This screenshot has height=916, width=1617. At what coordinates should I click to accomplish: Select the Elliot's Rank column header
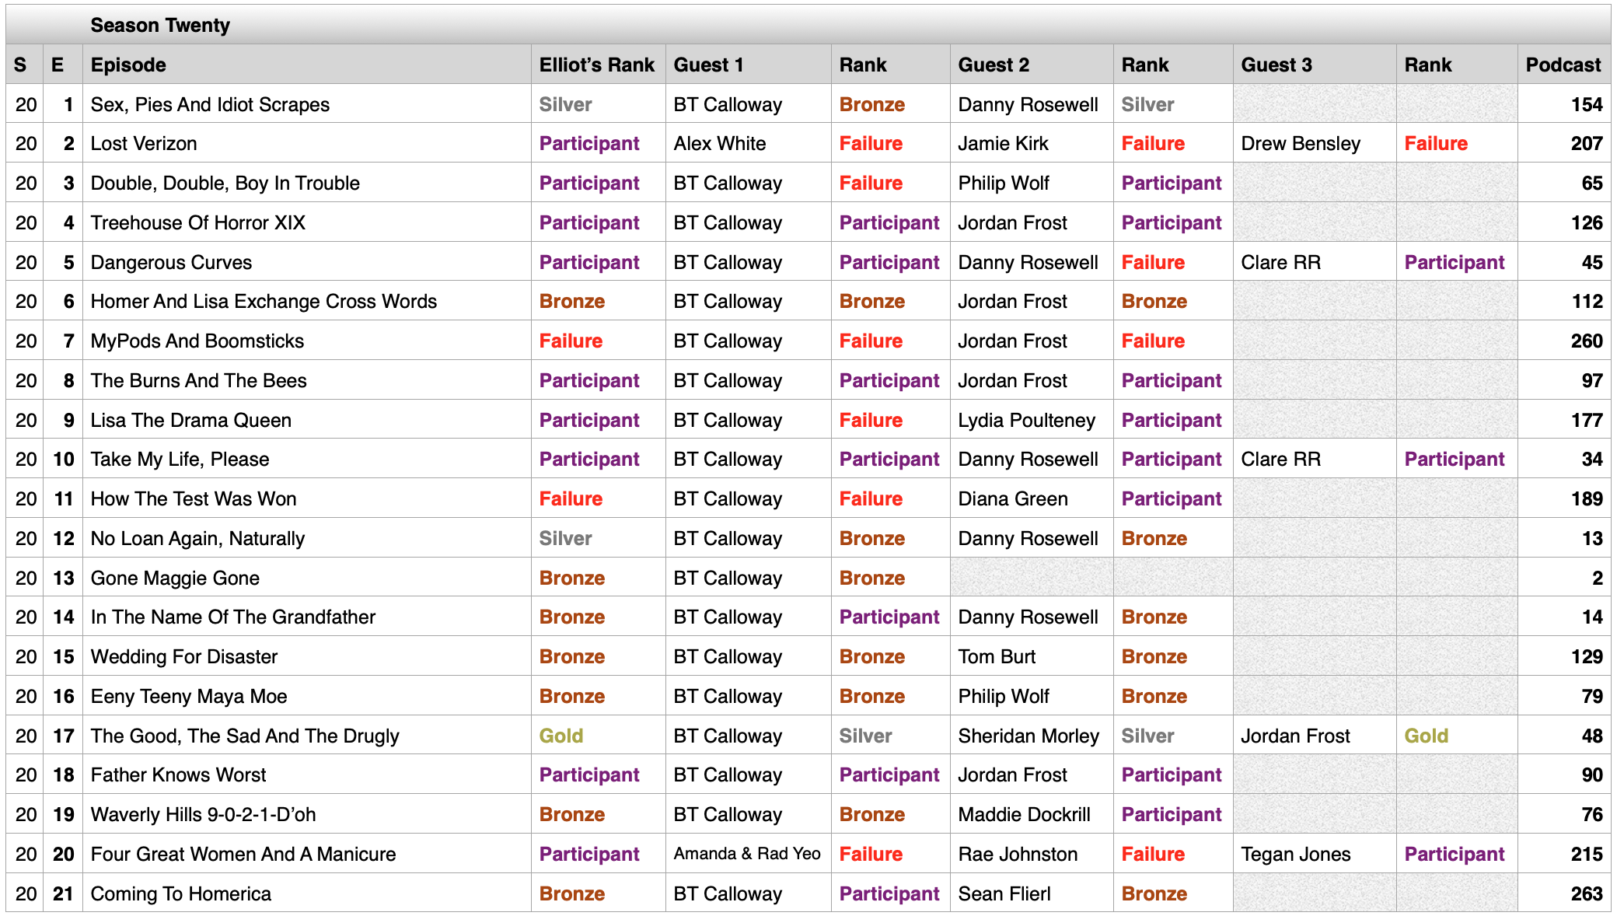(596, 65)
